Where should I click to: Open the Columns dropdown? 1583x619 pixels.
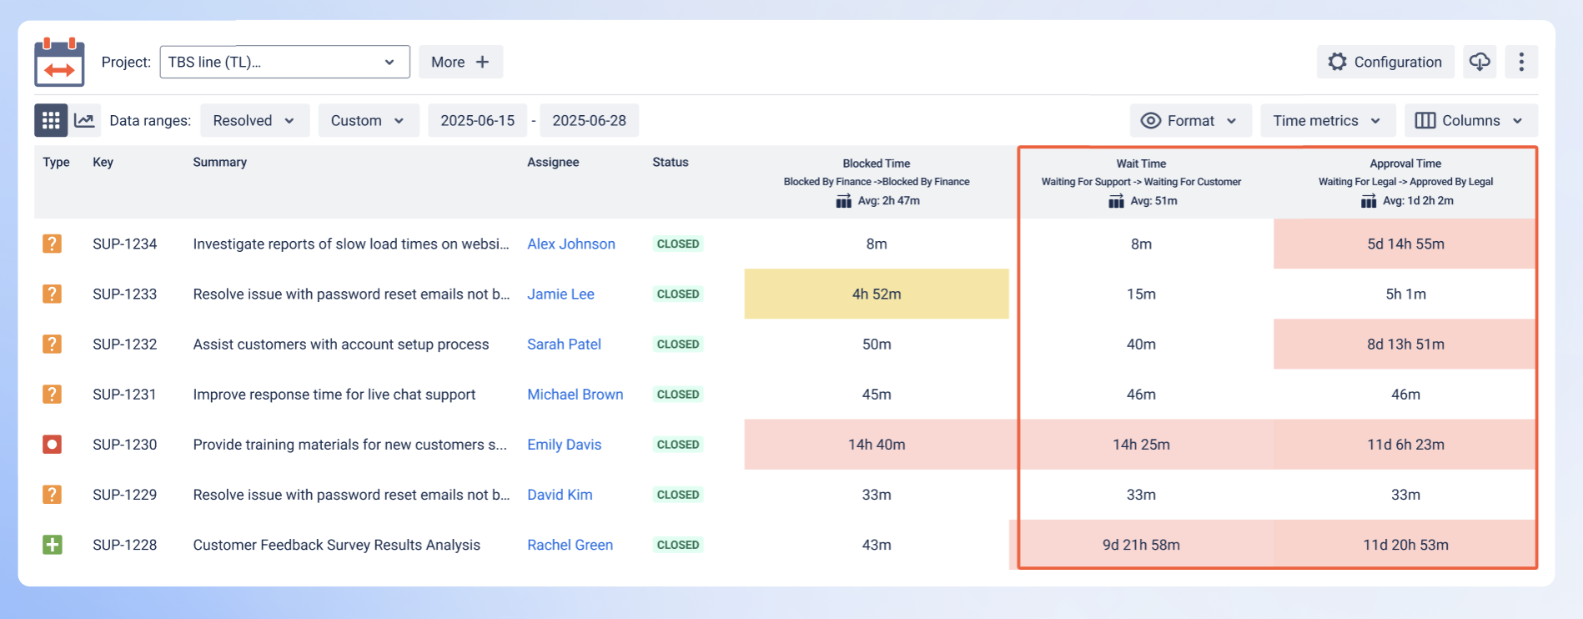point(1471,120)
